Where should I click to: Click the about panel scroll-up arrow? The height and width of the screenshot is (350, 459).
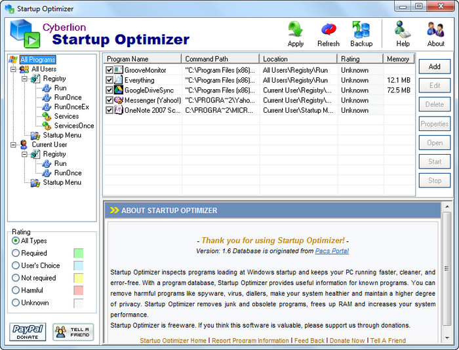click(447, 206)
